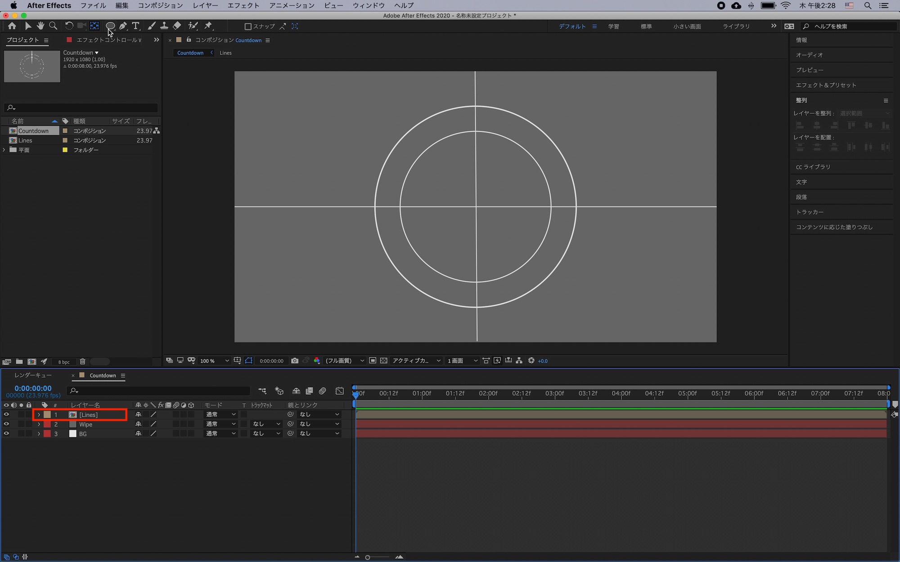The width and height of the screenshot is (900, 562).
Task: Select the Clone Stamp tool
Action: (164, 26)
